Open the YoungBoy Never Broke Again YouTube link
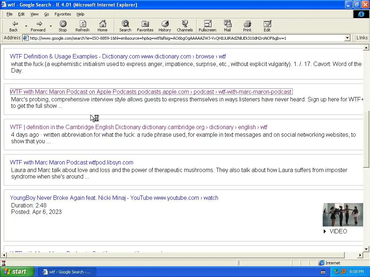The height and width of the screenshot is (277, 370). pyautogui.click(x=114, y=198)
